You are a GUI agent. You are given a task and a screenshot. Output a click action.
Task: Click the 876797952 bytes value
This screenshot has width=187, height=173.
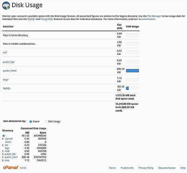click(40, 157)
